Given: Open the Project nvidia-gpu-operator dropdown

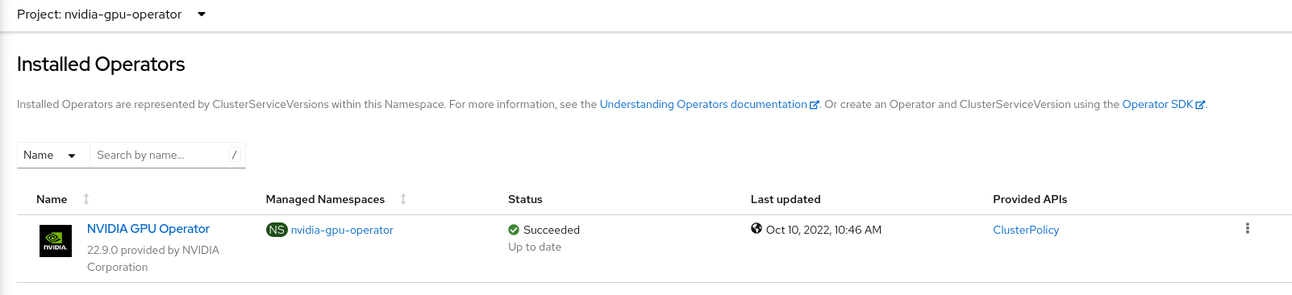Looking at the screenshot, I should (x=111, y=15).
